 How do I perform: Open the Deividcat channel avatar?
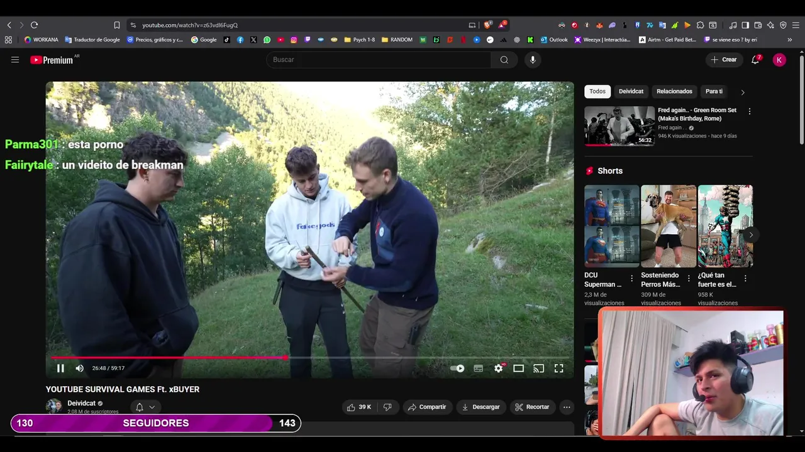pyautogui.click(x=53, y=406)
